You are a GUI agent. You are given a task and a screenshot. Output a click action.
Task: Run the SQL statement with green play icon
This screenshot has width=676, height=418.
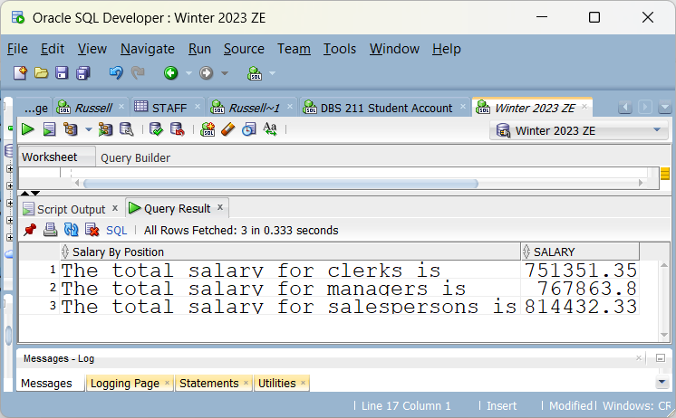click(x=28, y=130)
